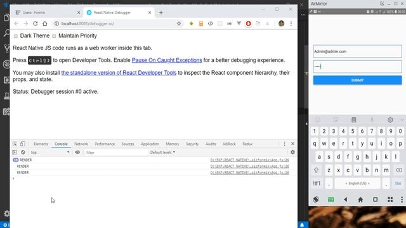
Task: Toggle AirMirror keyboard icon (green)
Action: pos(331,199)
